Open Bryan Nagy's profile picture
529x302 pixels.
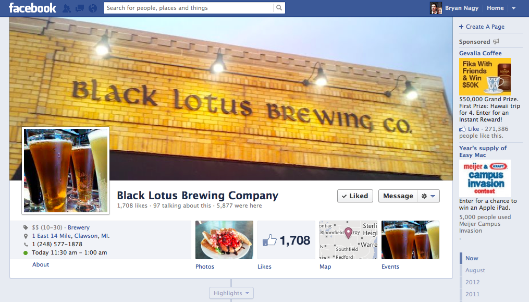436,8
